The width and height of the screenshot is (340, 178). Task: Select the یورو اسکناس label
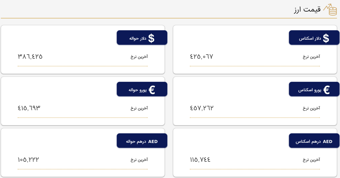click(x=310, y=90)
